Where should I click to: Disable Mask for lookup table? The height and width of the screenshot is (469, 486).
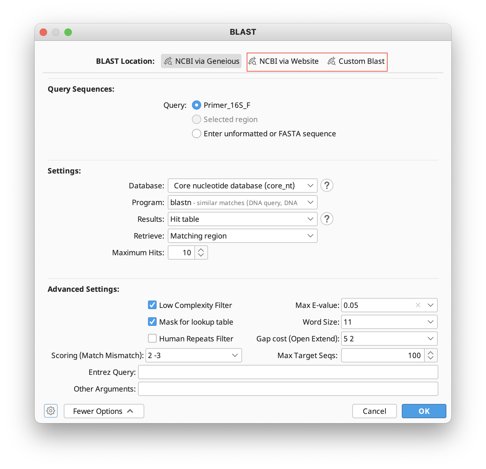(152, 322)
